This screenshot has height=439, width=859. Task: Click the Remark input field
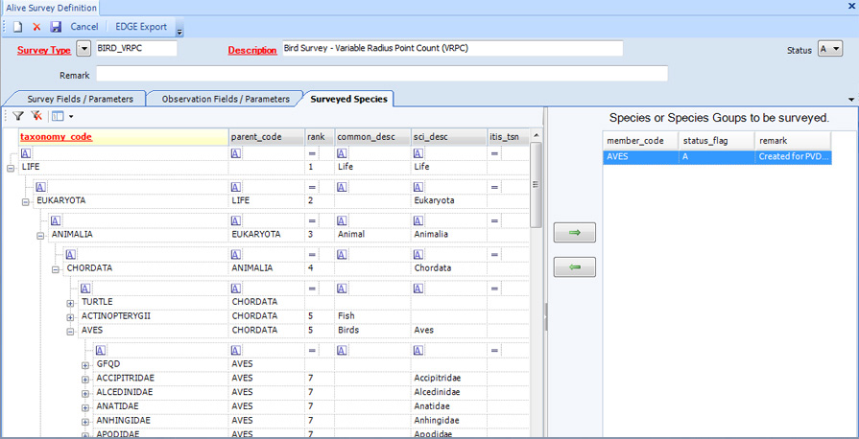tap(381, 74)
